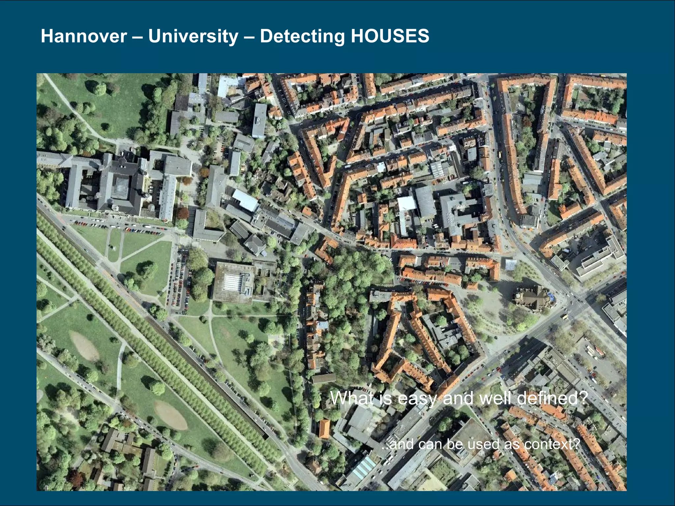675x506 pixels.
Task: Click the slide title "Hannover – University – Detecting HOUSES"
Action: pyautogui.click(x=235, y=36)
